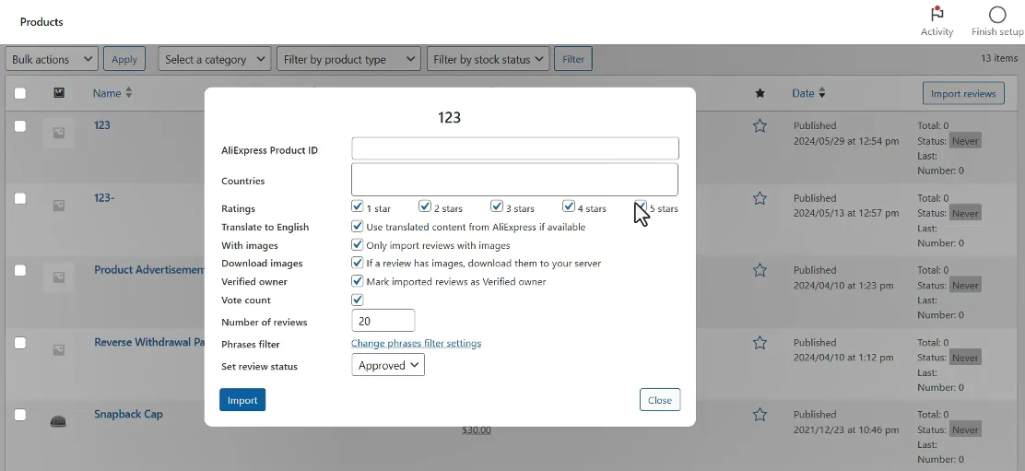This screenshot has width=1025, height=471.
Task: Toggle Use translated content from AliExpress checkbox
Action: tap(357, 227)
